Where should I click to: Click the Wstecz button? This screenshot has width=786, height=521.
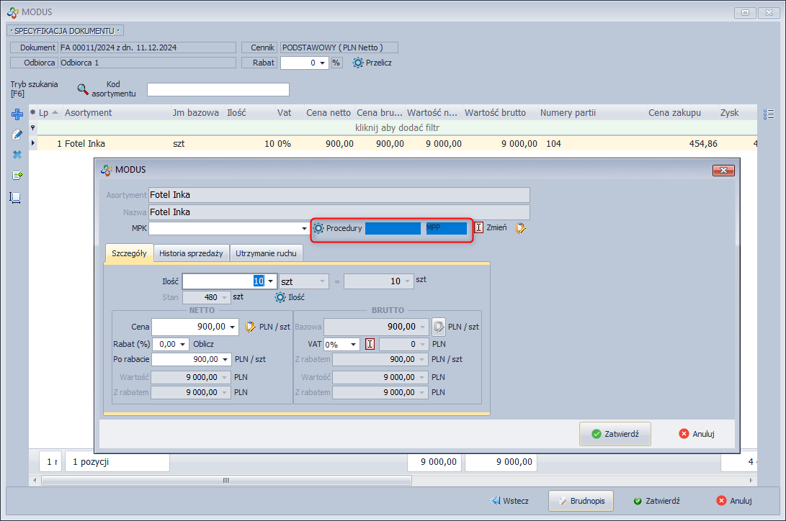(509, 501)
